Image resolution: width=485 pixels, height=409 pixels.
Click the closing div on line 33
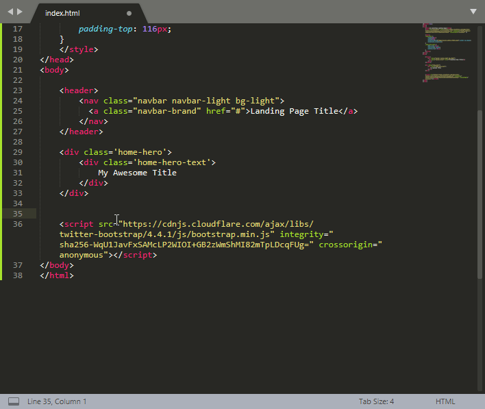74,193
